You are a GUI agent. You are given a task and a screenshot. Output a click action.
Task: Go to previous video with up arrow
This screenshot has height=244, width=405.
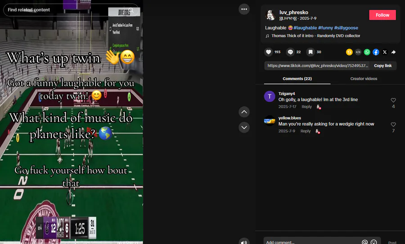coord(244,112)
